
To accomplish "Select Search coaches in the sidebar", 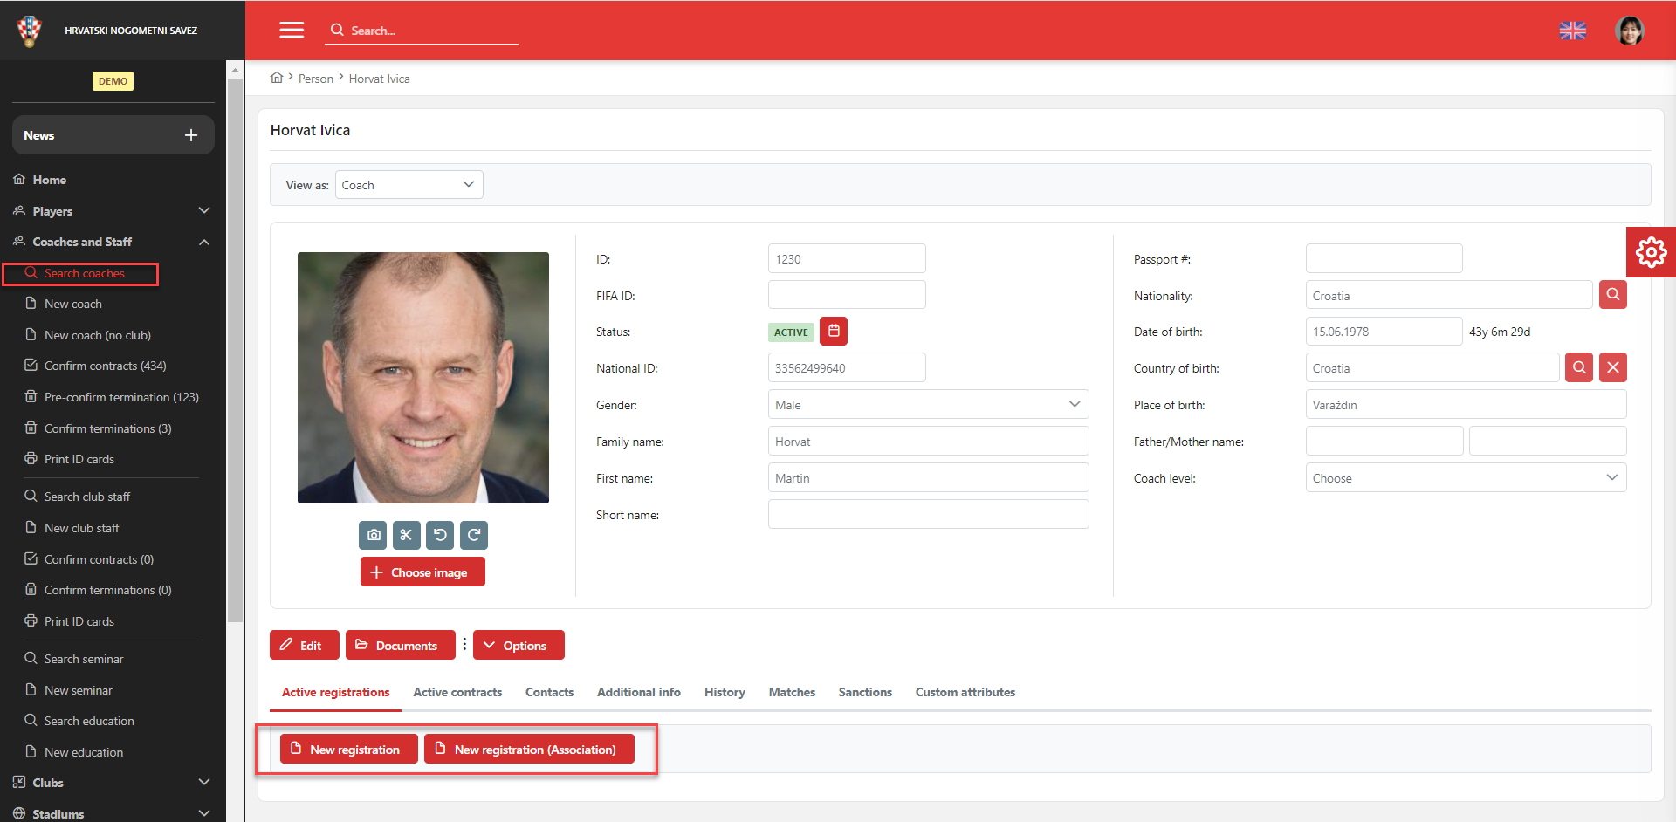I will pyautogui.click(x=83, y=273).
